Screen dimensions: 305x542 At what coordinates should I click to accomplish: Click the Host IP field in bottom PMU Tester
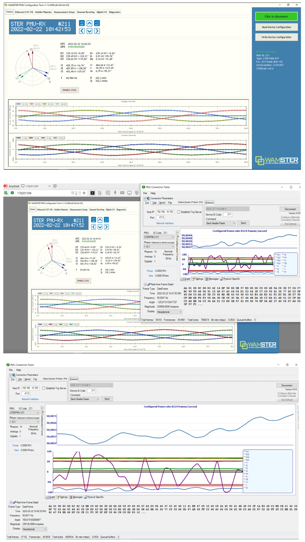(x=30, y=388)
